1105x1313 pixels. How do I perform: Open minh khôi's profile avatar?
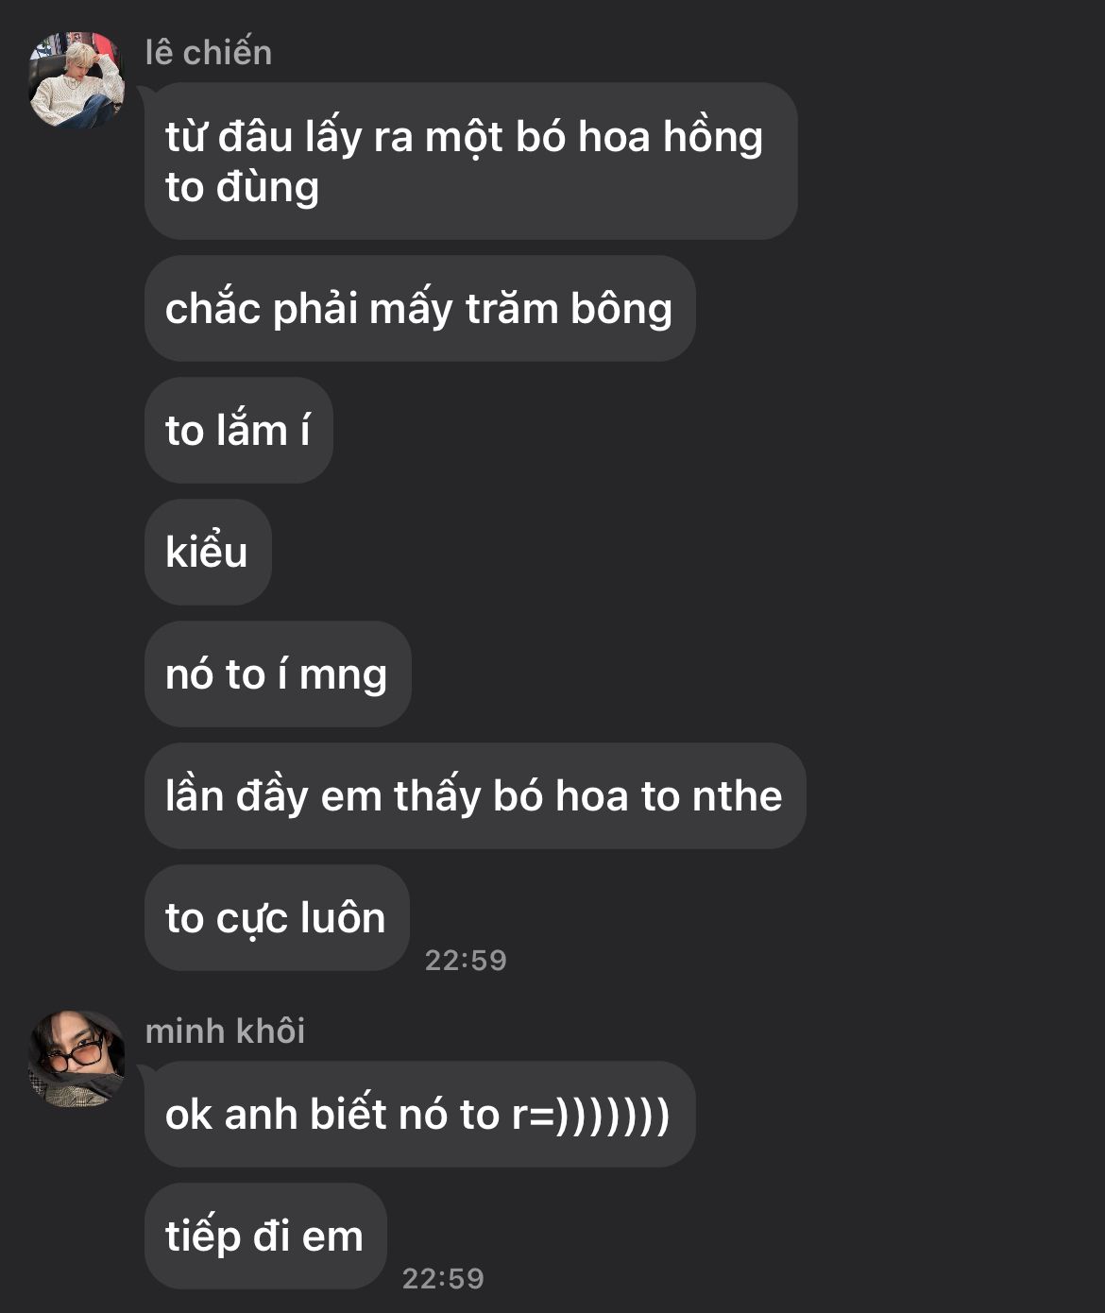point(76,1058)
